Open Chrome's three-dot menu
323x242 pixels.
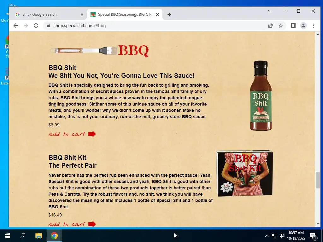click(314, 26)
